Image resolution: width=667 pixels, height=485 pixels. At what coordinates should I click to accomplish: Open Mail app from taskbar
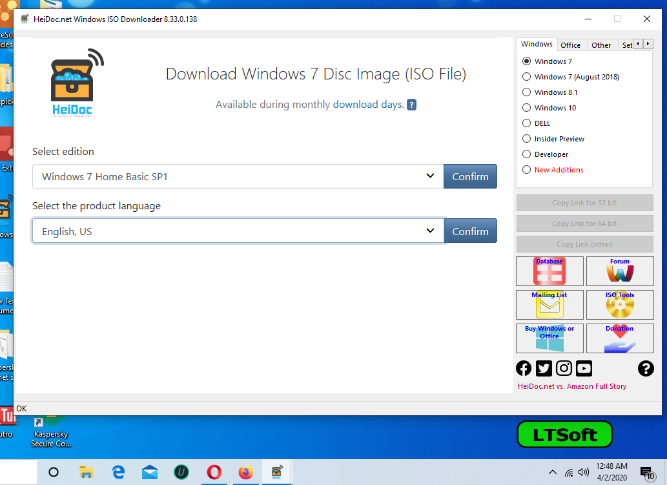[150, 472]
